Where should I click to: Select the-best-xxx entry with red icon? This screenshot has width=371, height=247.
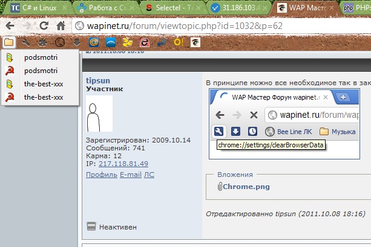pyautogui.click(x=43, y=97)
